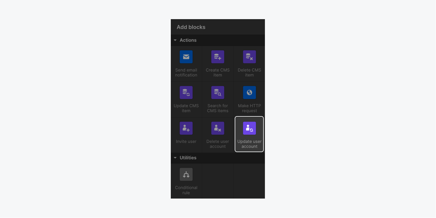The width and height of the screenshot is (436, 218).
Task: Click the Delete user account label
Action: coord(218,144)
